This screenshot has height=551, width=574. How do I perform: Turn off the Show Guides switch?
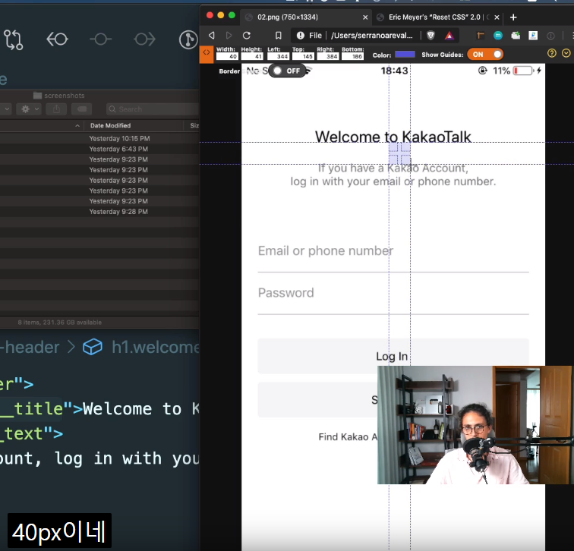(x=485, y=55)
